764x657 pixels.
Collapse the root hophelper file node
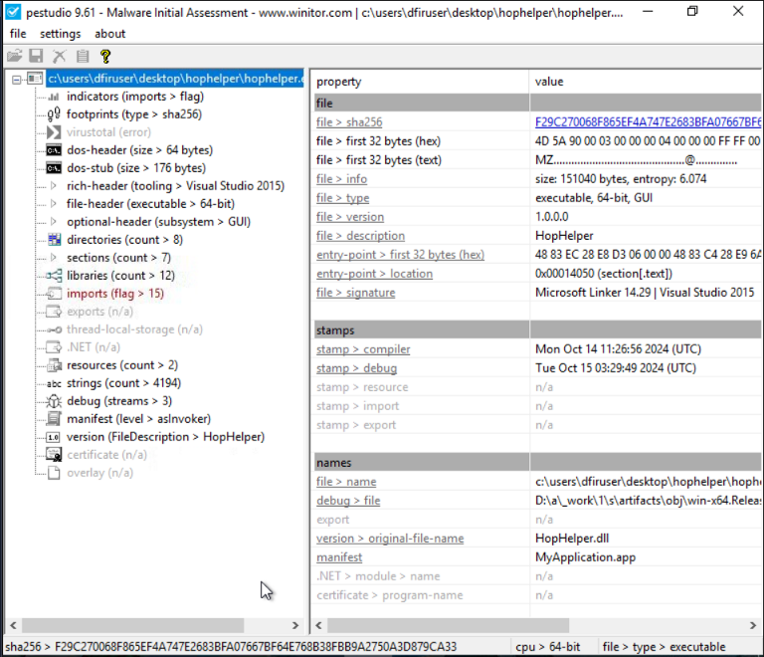[x=17, y=79]
